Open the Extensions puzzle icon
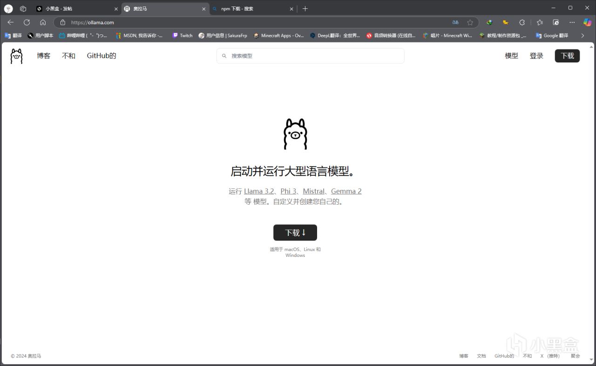 (522, 22)
